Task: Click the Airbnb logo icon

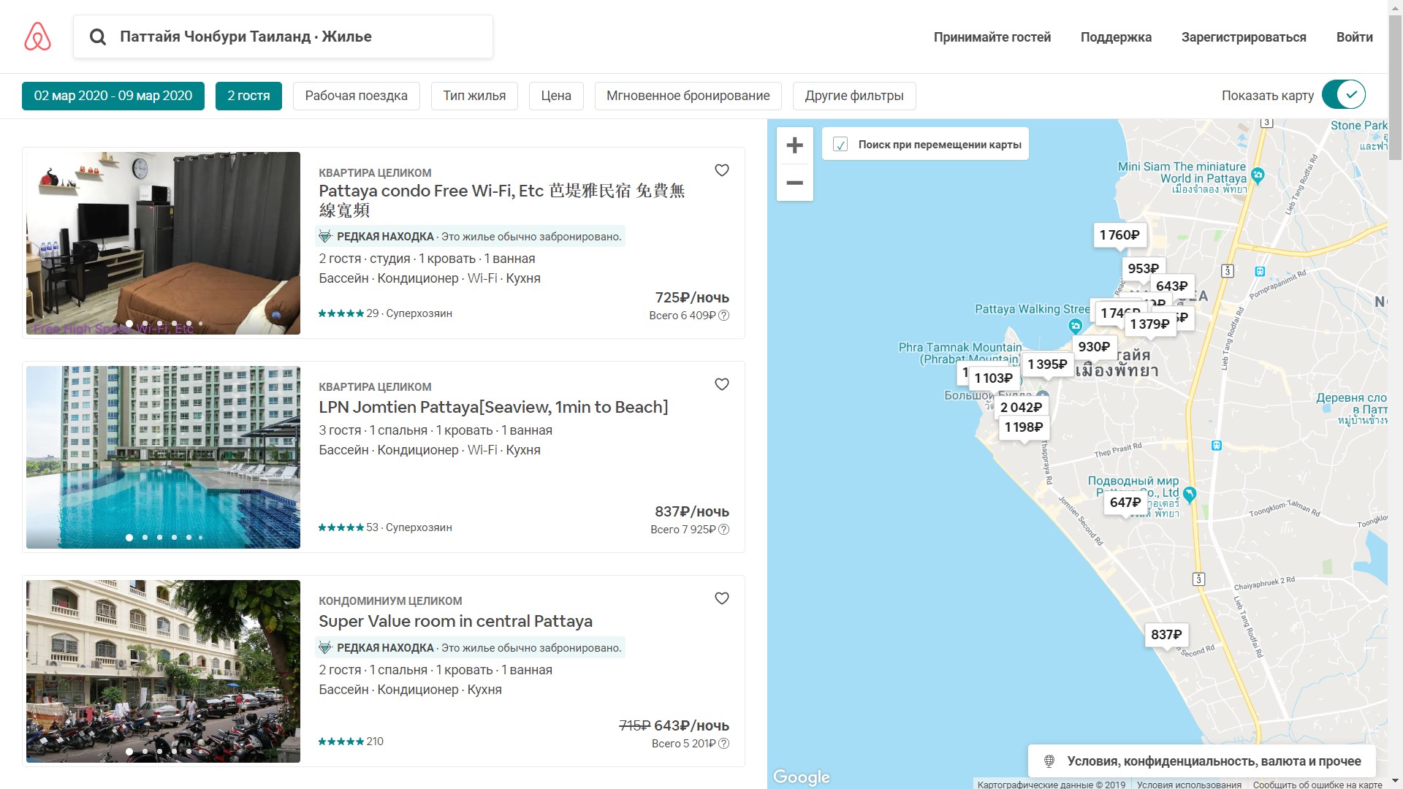Action: [37, 37]
